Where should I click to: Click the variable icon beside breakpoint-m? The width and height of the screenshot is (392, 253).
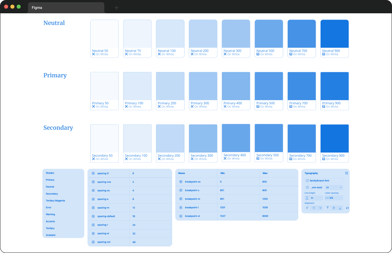tap(181, 199)
